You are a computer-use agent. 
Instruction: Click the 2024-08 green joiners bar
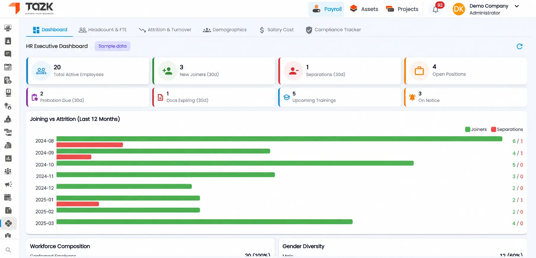pos(279,139)
